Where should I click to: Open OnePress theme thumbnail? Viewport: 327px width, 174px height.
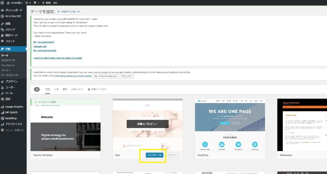tap(230, 125)
